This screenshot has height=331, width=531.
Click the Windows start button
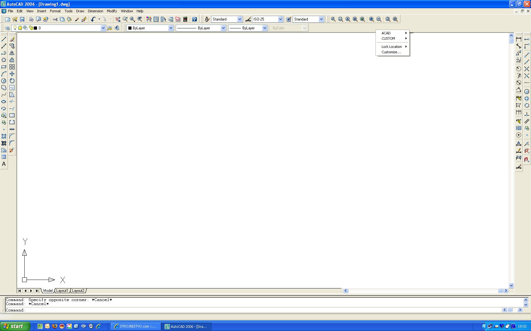[15, 326]
